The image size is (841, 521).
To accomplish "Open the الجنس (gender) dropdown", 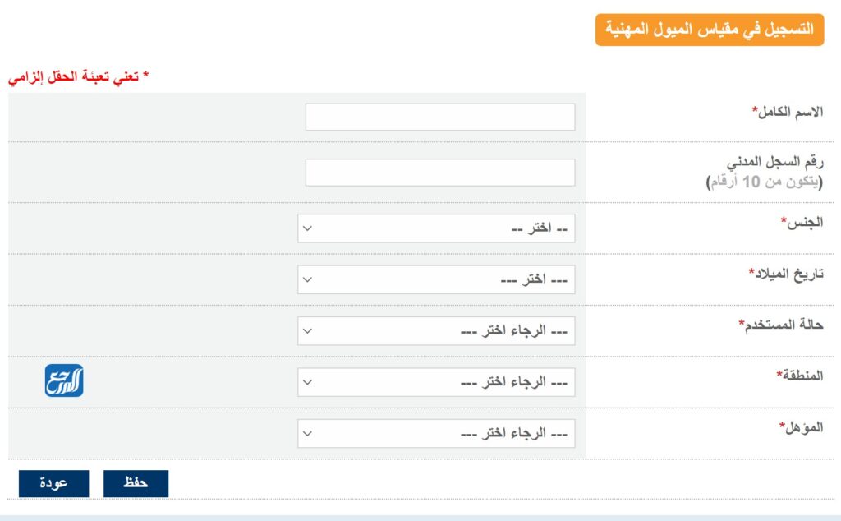I will (x=438, y=228).
